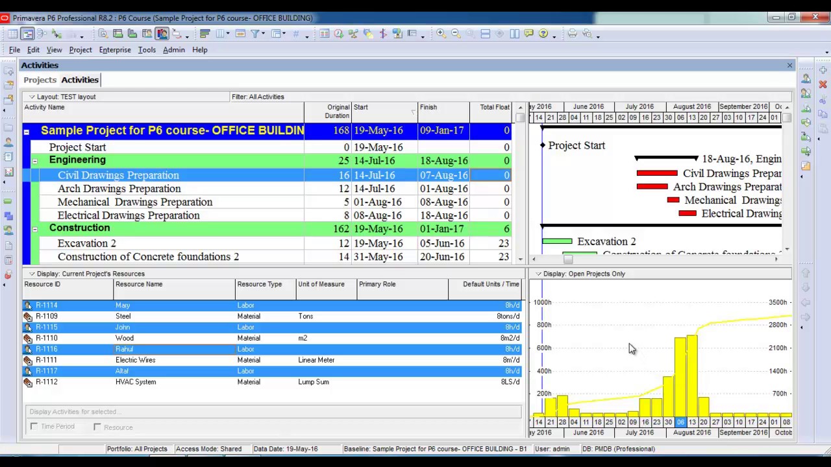The height and width of the screenshot is (467, 831).
Task: Click the green plus Add icon
Action: click(823, 70)
